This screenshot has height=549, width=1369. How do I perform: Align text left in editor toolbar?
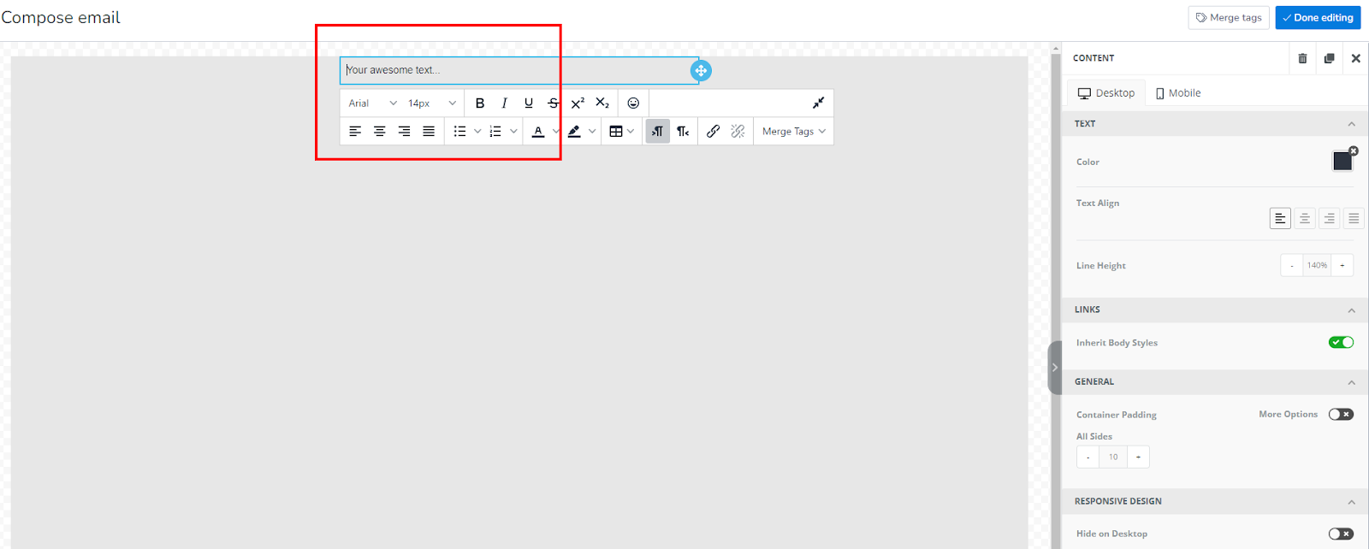(355, 132)
